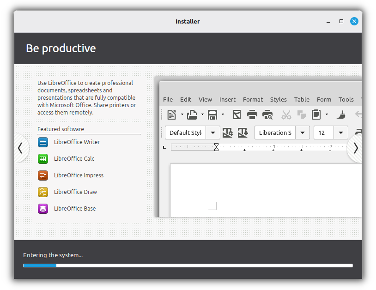This screenshot has height=290, width=376.
Task: Expand the font name dropdown showing Liberation S
Action: coord(303,133)
